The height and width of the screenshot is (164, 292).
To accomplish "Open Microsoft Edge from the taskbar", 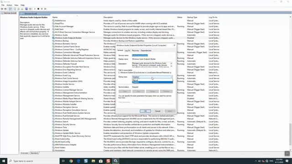I will point(78,161).
